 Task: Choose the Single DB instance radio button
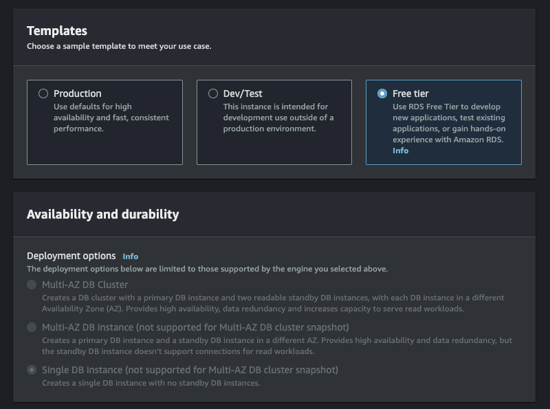[32, 370]
